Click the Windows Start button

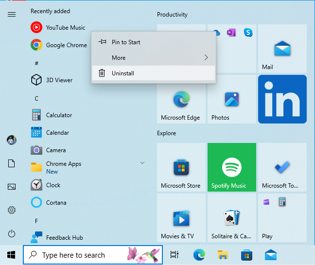[x=11, y=255]
